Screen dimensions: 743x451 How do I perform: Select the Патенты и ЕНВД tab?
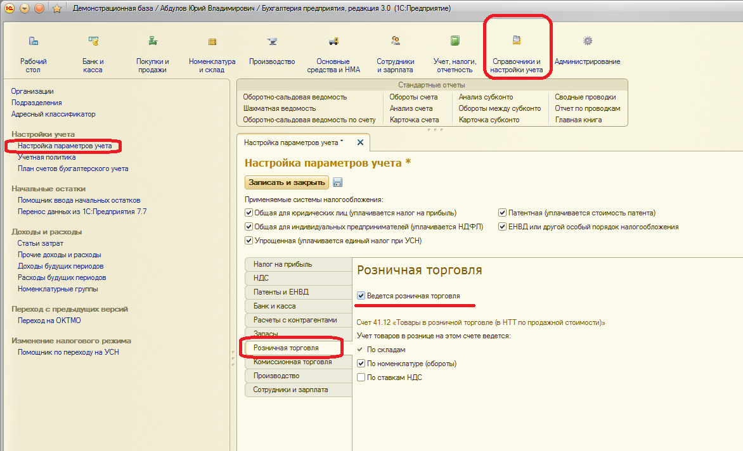[299, 292]
